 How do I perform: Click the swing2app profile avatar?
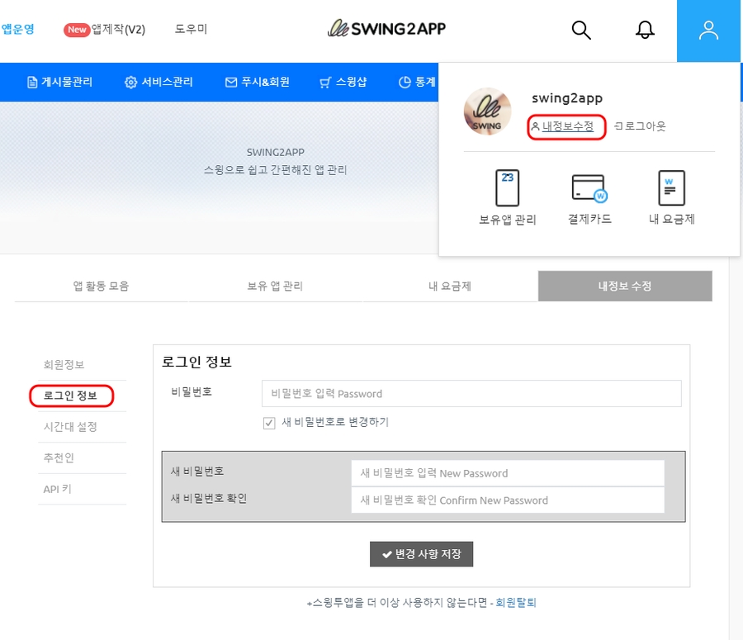pyautogui.click(x=487, y=111)
